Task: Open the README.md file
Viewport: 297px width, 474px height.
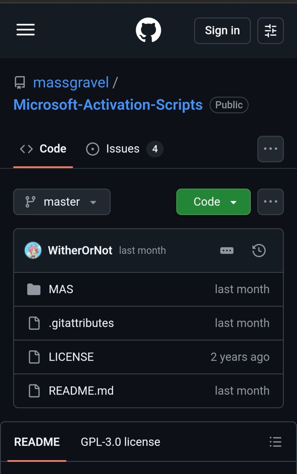Action: point(81,391)
